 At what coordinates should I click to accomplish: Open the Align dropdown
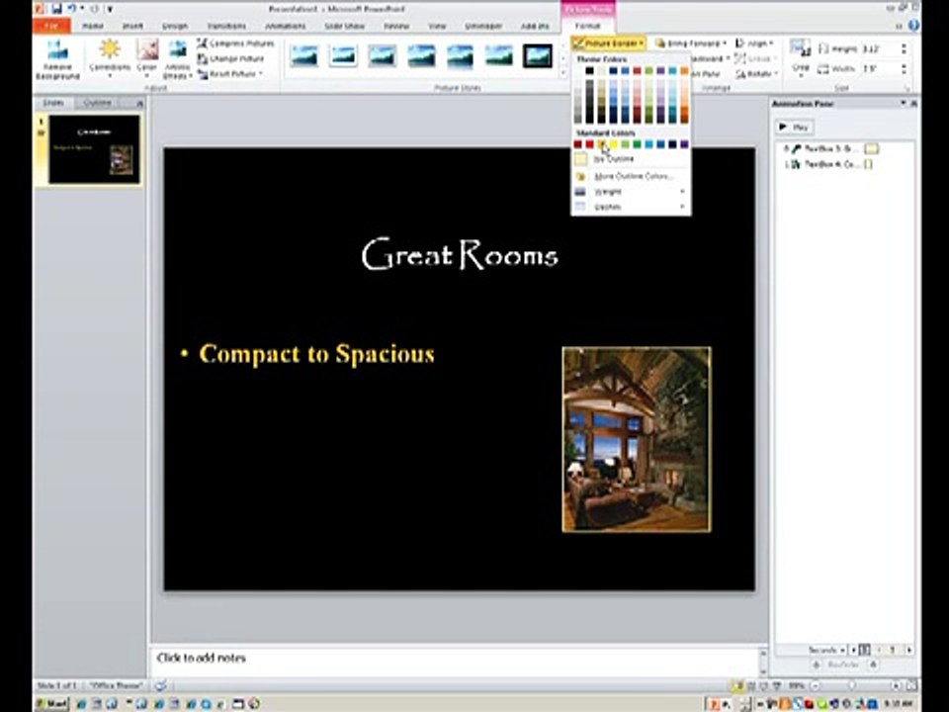pyautogui.click(x=754, y=44)
